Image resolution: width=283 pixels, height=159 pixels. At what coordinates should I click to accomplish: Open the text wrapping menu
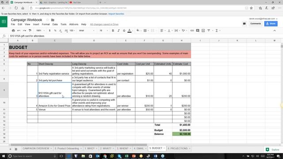pyautogui.click(x=176, y=30)
